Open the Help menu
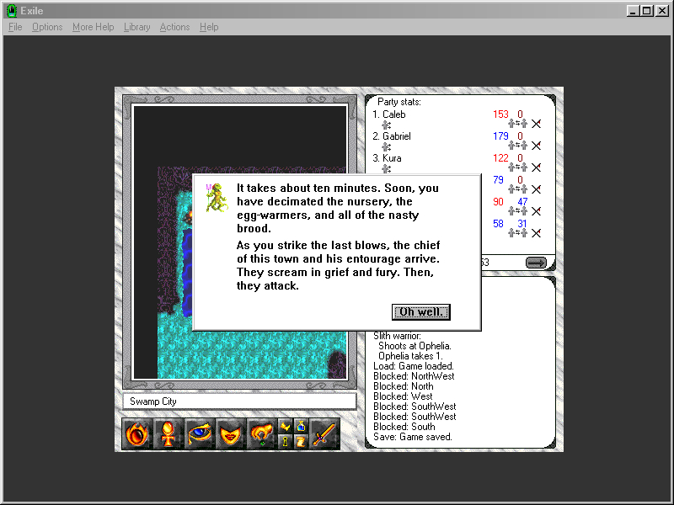Screen dimensions: 674x505 point(209,27)
